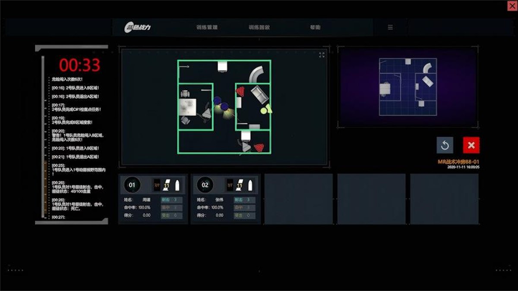Click the red X stop button

point(471,145)
